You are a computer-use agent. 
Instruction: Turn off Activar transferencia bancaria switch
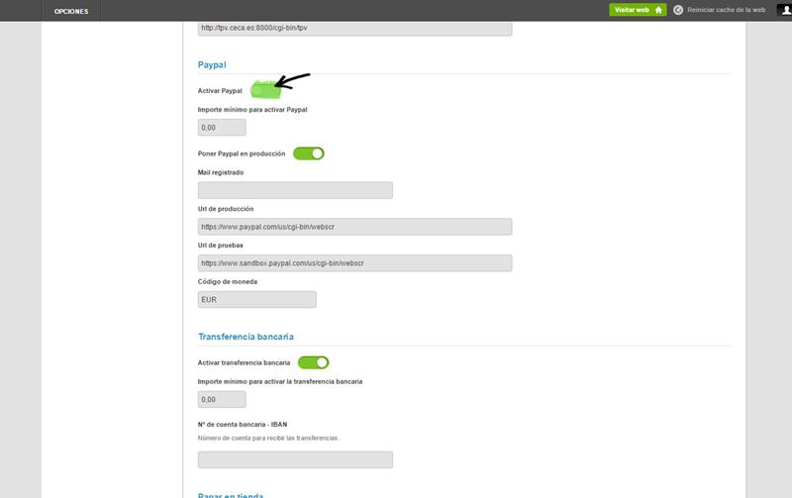tap(313, 362)
